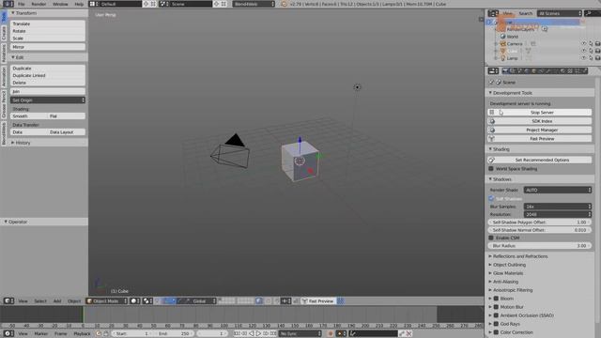Image resolution: width=601 pixels, height=338 pixels.
Task: Click the Project Manager button icon
Action: pos(492,130)
